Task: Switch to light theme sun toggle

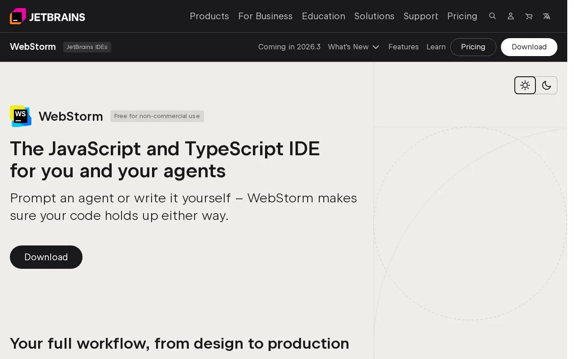Action: 525,85
